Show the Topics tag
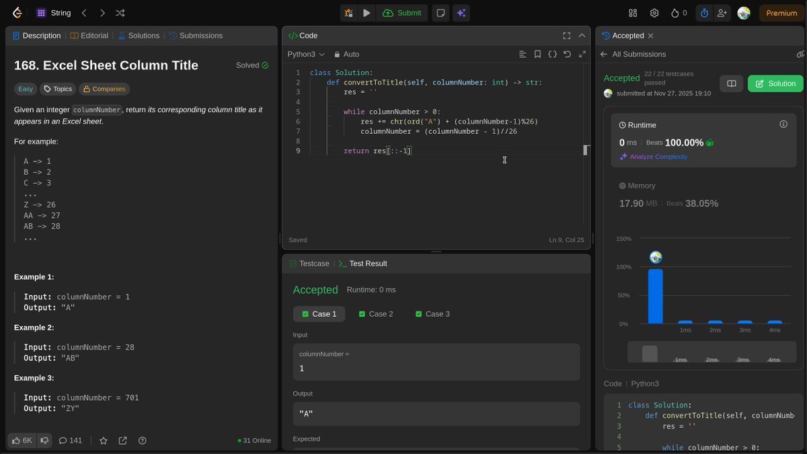This screenshot has width=807, height=454. click(x=58, y=89)
